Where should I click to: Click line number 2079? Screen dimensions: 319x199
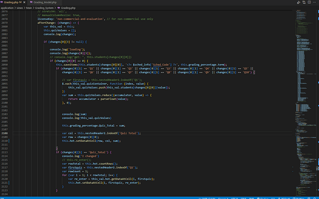(x=5, y=23)
